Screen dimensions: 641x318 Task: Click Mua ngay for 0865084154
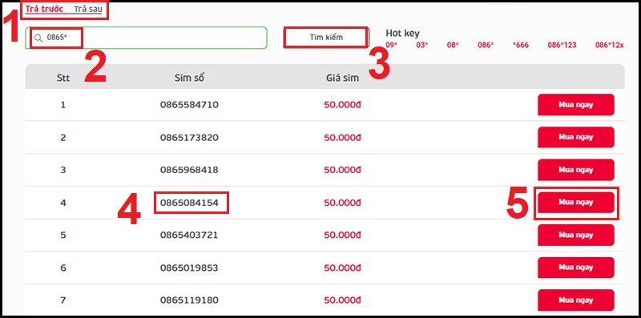click(x=575, y=203)
